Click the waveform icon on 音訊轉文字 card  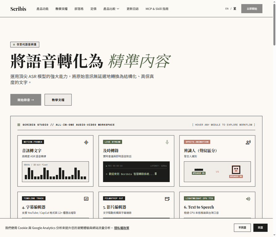[86, 142]
